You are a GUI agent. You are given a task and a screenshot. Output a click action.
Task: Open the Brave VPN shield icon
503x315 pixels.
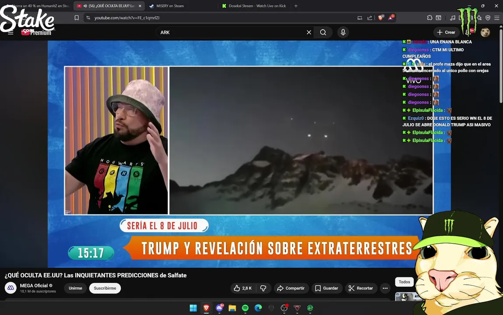488,18
